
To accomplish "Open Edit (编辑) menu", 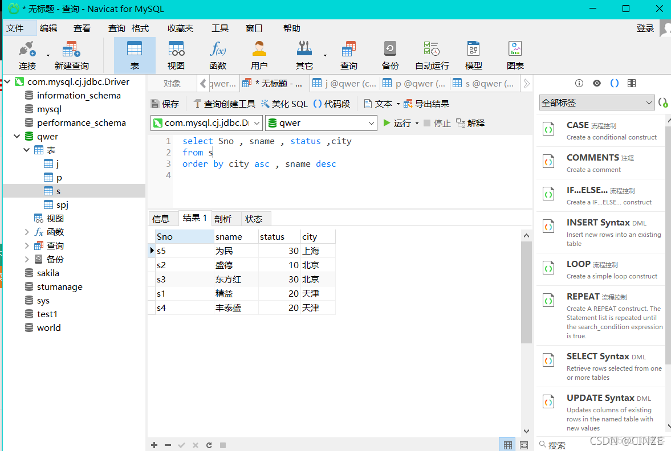I will [x=48, y=28].
